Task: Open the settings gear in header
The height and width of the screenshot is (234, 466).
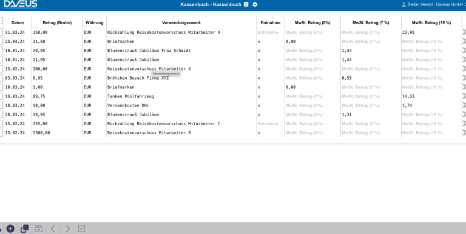Action: click(x=255, y=4)
